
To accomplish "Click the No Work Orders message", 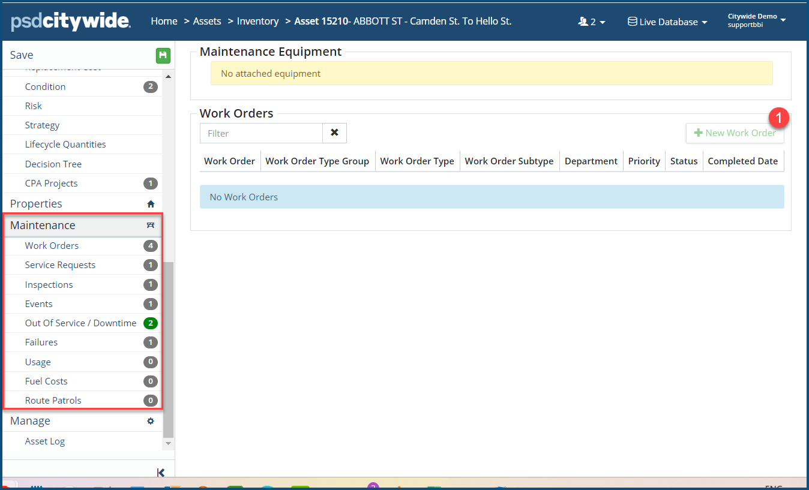I will point(492,197).
